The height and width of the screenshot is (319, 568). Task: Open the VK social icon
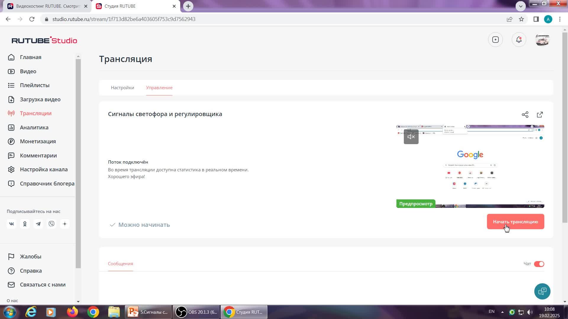12,224
